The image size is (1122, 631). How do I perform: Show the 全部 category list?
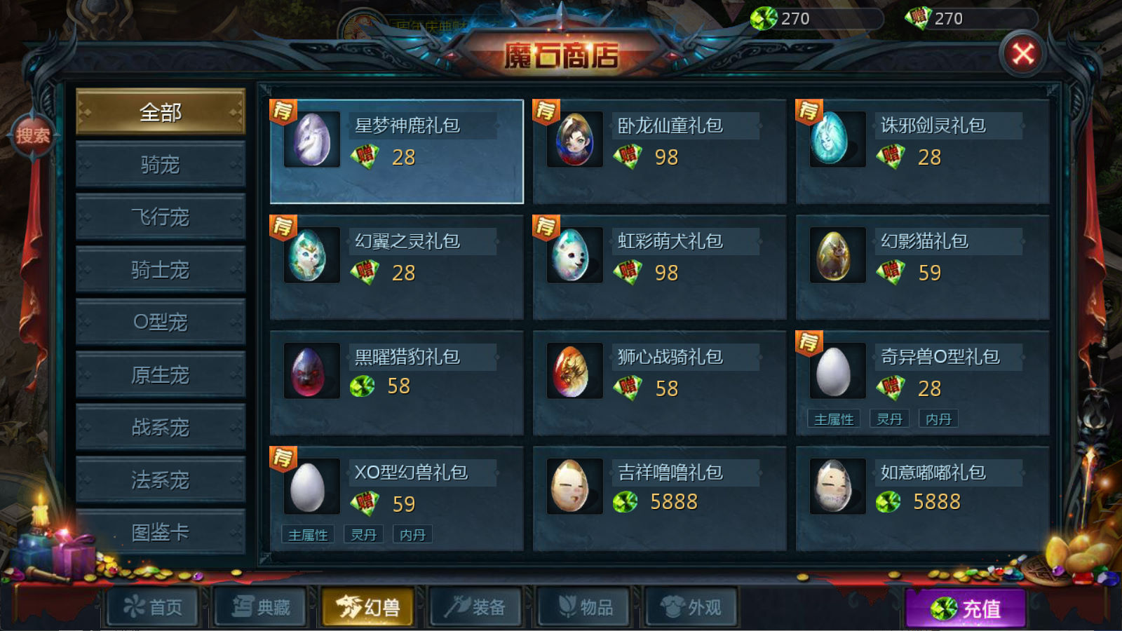pyautogui.click(x=161, y=111)
